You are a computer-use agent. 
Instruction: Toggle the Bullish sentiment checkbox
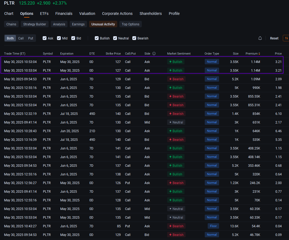pos(97,38)
